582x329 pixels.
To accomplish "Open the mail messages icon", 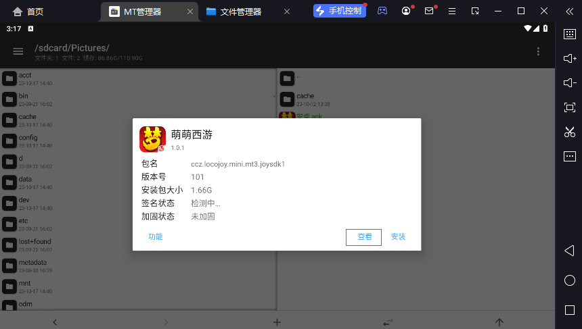I will 429,11.
